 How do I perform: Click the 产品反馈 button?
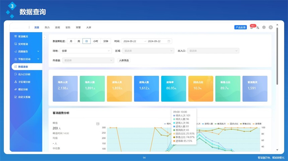(x=240, y=28)
